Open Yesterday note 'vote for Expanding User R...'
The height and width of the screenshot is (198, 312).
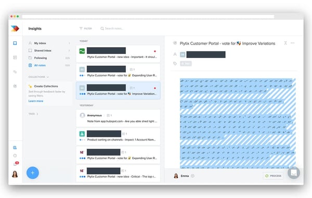[x=118, y=155]
